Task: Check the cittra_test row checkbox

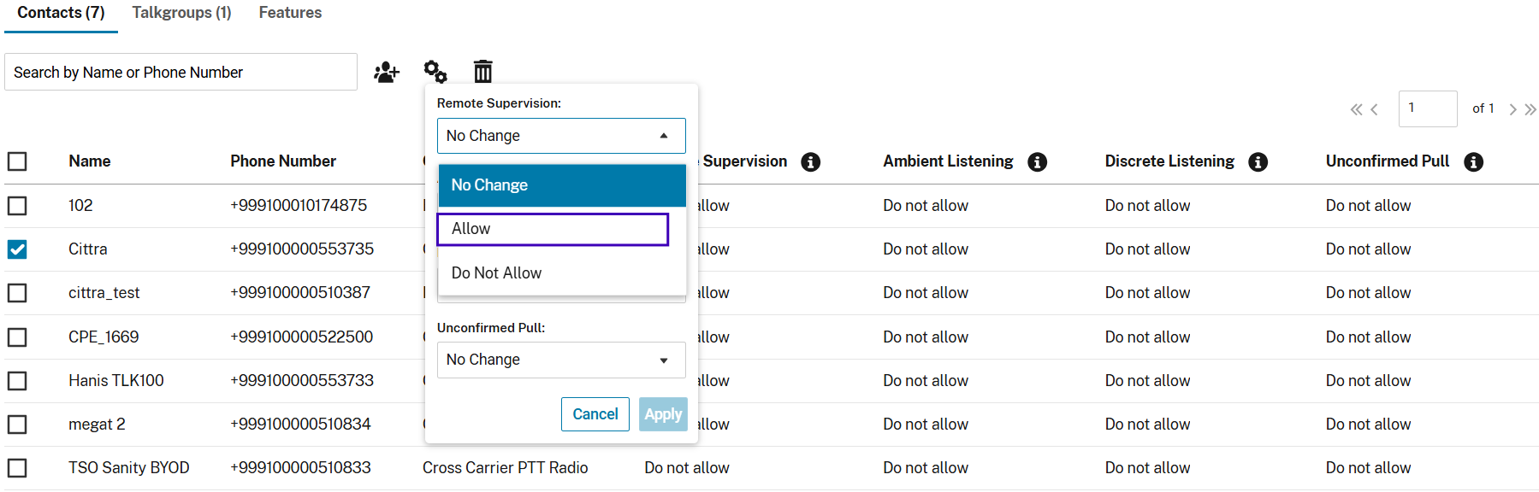Action: 17,293
